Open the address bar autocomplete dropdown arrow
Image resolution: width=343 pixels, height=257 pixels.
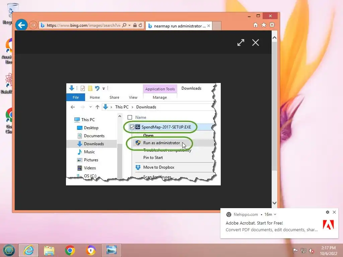pyautogui.click(x=130, y=25)
